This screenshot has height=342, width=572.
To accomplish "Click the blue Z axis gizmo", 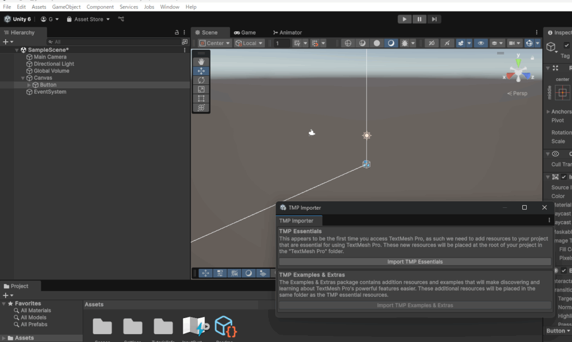I will tap(527, 77).
